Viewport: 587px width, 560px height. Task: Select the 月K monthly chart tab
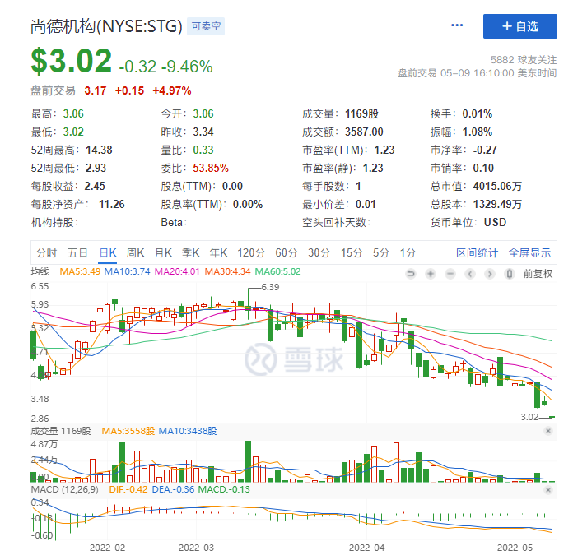coord(164,252)
